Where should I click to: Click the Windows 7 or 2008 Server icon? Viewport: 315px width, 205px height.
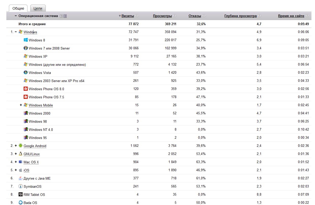click(26, 48)
